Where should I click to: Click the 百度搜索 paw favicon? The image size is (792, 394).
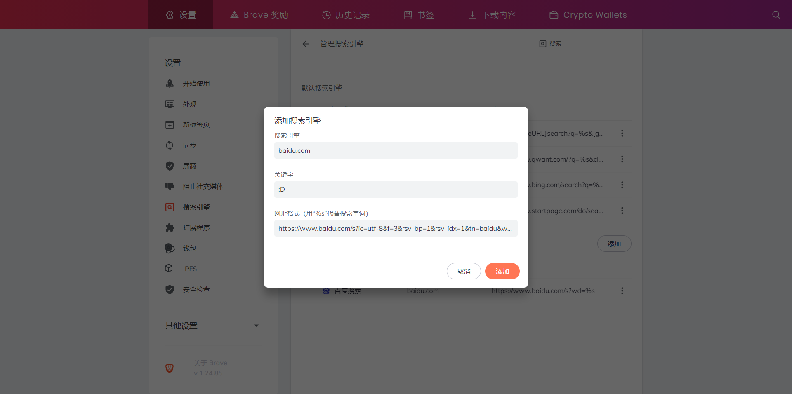326,291
